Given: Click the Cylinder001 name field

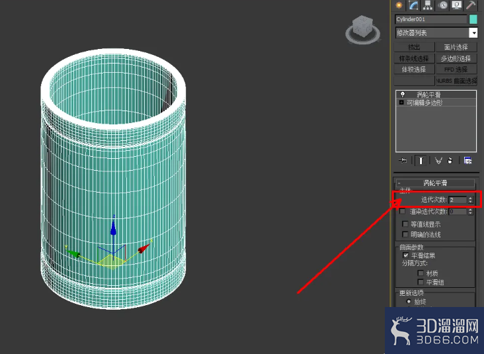Looking at the screenshot, I should 430,19.
